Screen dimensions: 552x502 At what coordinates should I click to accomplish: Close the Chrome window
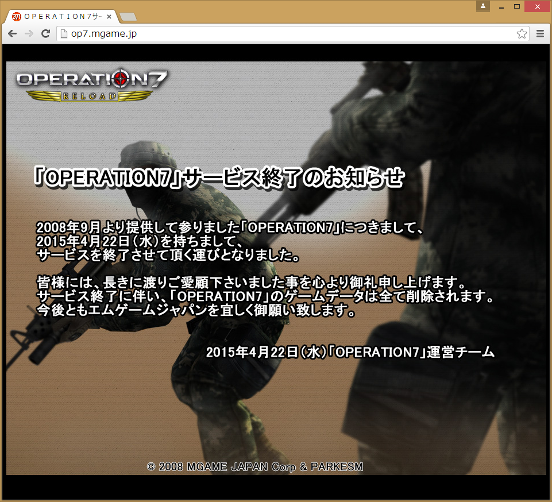538,6
